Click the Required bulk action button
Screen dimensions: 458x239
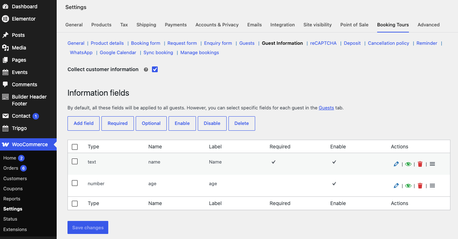(118, 123)
